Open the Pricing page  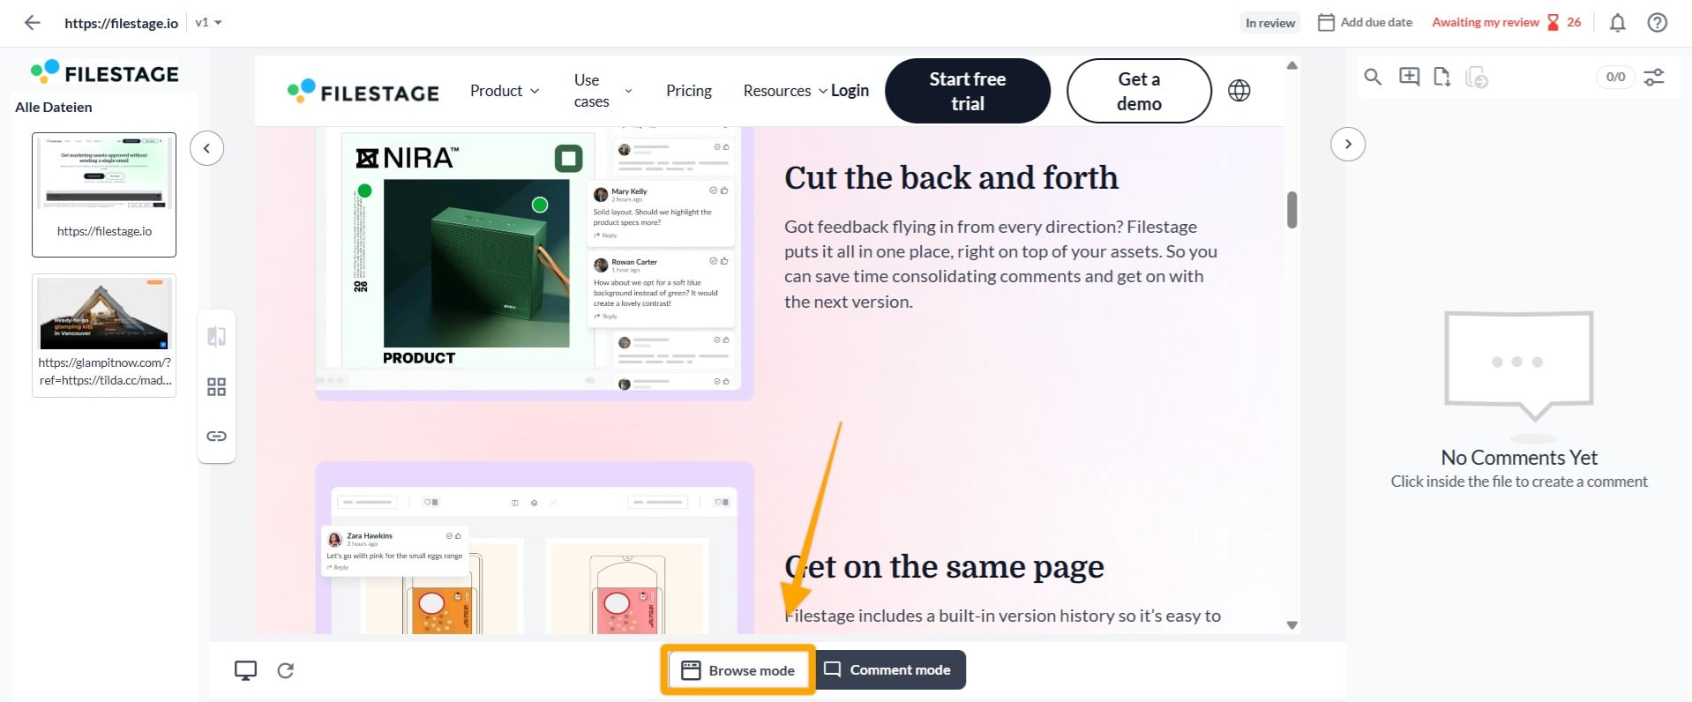pos(688,91)
